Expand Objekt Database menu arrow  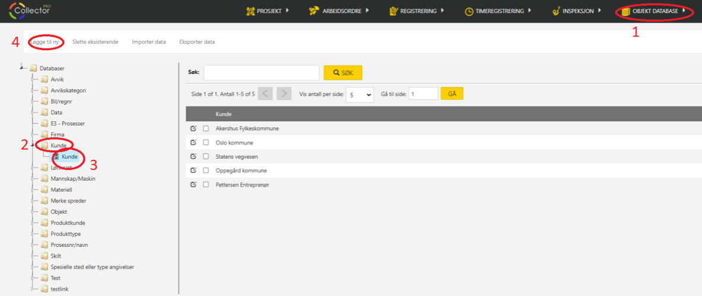[684, 10]
